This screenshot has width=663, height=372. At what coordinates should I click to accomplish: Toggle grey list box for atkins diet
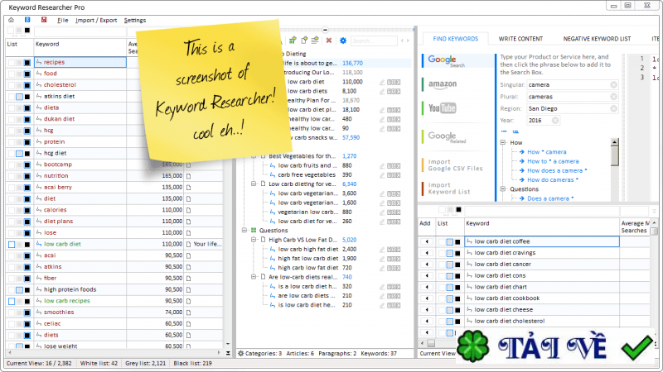(x=20, y=97)
